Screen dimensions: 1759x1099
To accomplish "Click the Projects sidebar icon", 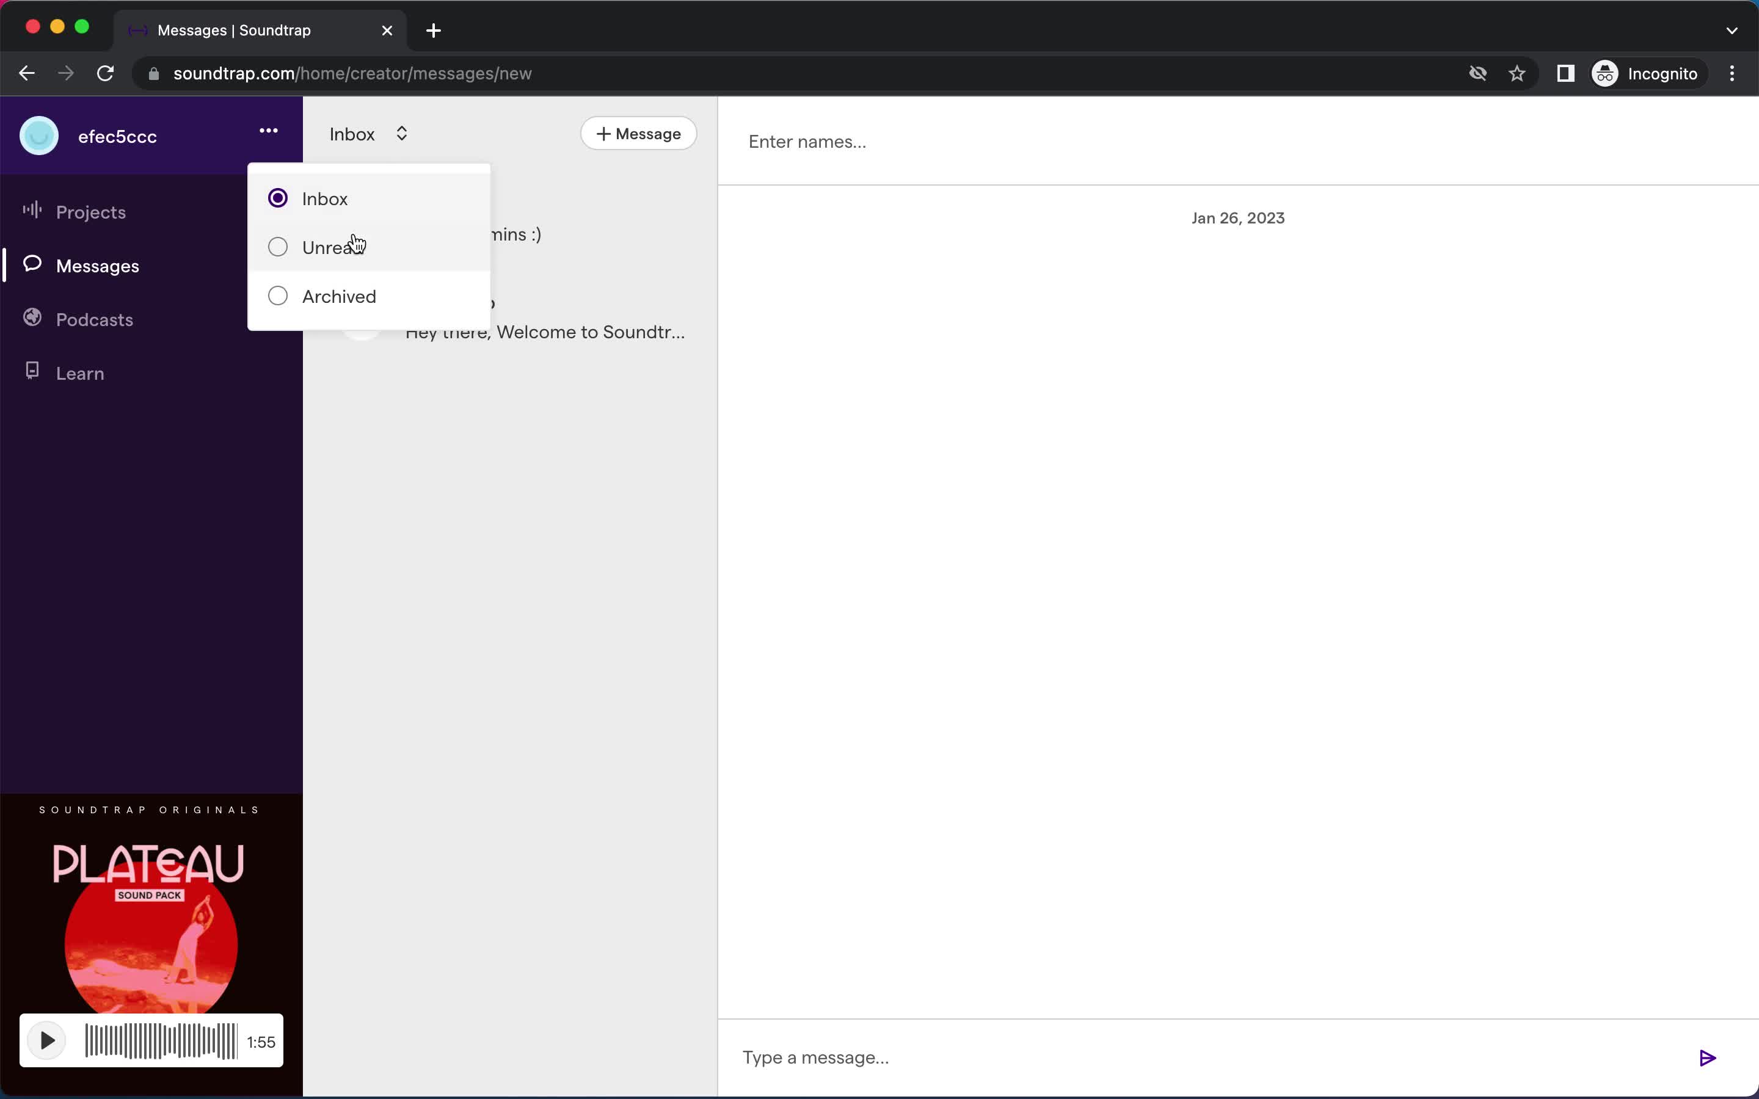I will click(x=32, y=211).
